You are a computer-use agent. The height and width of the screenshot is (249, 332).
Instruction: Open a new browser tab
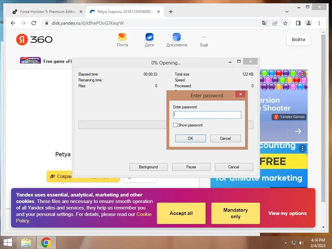pyautogui.click(x=171, y=12)
